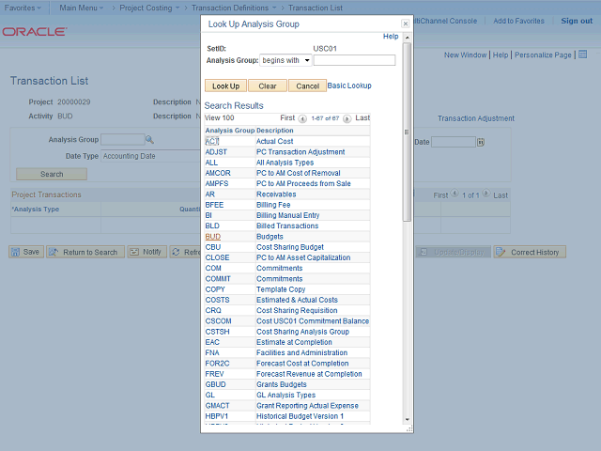Click the Correct History button
The width and height of the screenshot is (601, 451).
click(x=530, y=252)
